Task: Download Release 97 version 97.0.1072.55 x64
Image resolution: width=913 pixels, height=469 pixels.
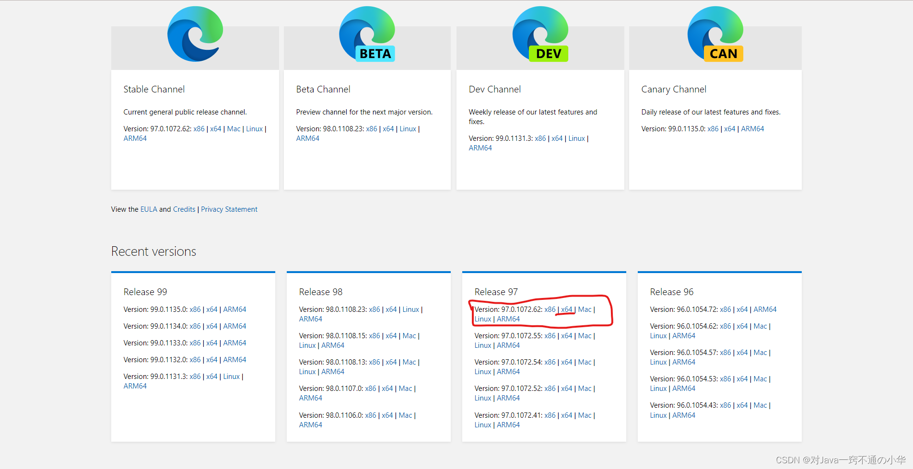Action: (567, 336)
